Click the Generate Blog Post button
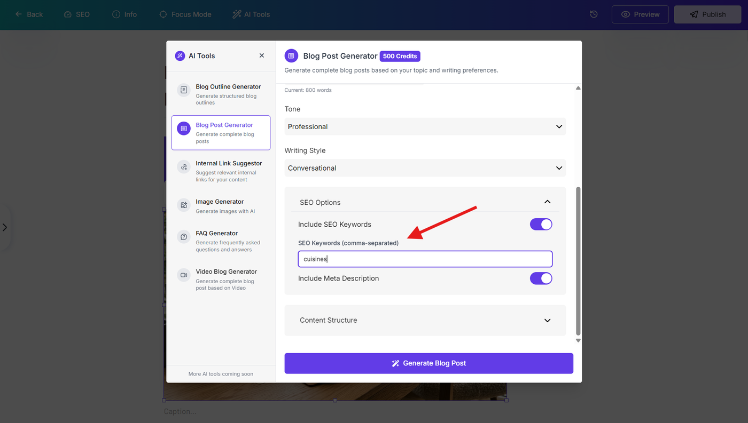This screenshot has width=748, height=423. pyautogui.click(x=428, y=363)
